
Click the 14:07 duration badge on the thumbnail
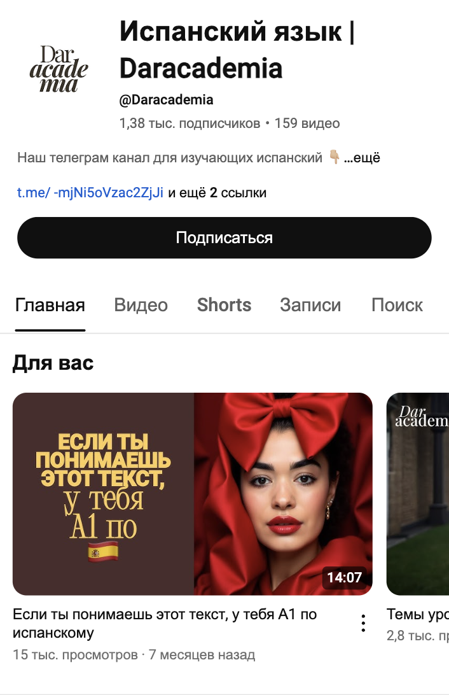coord(345,577)
